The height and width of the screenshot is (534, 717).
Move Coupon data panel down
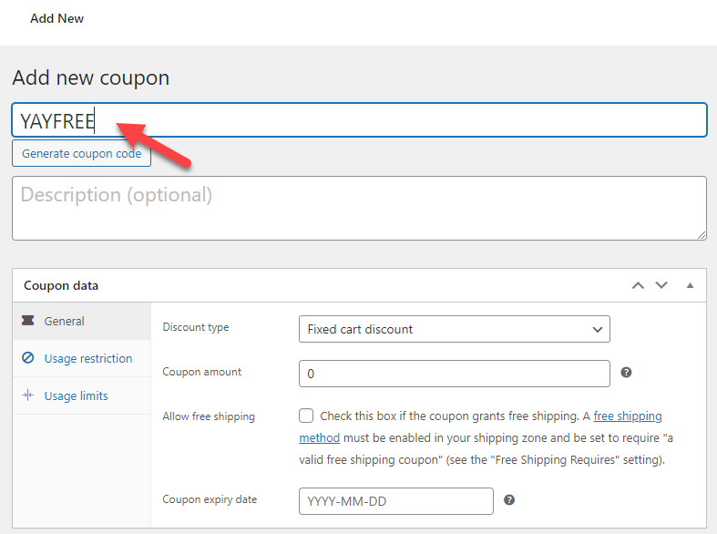pos(661,285)
